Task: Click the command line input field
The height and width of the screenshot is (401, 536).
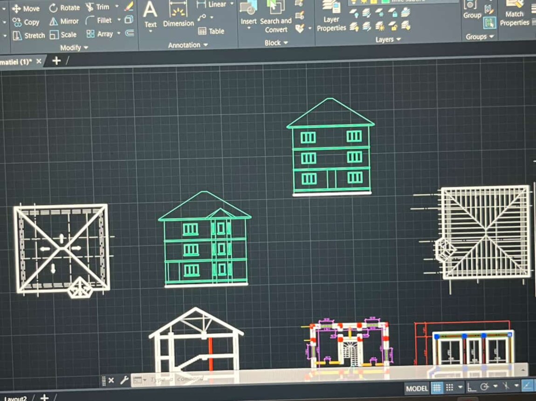Action: pyautogui.click(x=186, y=380)
